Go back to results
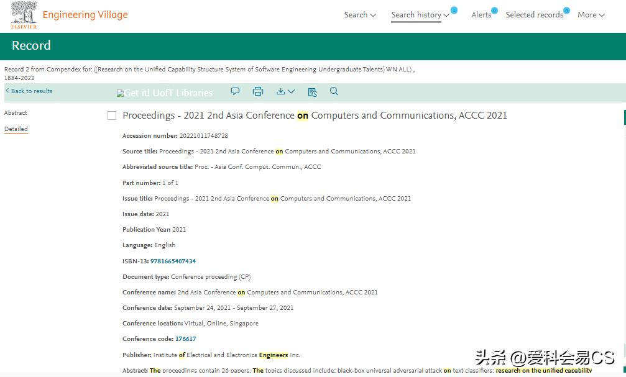Image resolution: width=626 pixels, height=377 pixels. coord(29,91)
